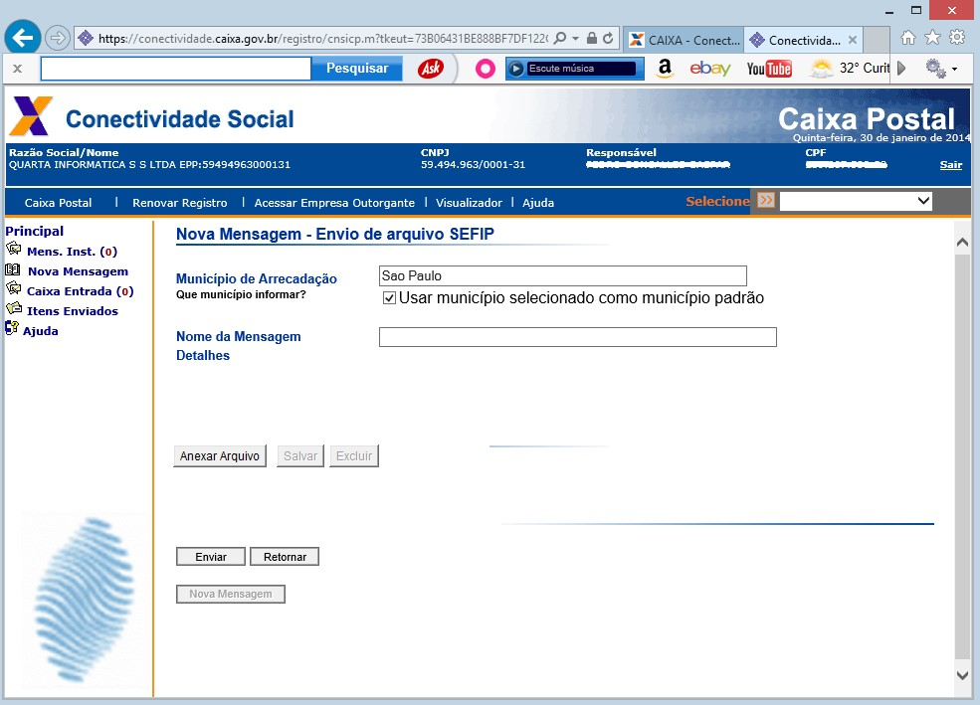Go back with the browser back arrow
Viewport: 980px width, 705px height.
23,38
